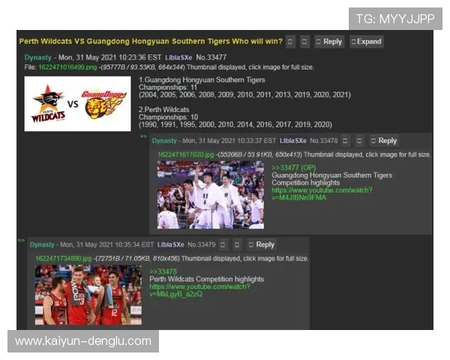
Task: Click the Dynasty name on post No.33478
Action: click(x=164, y=141)
